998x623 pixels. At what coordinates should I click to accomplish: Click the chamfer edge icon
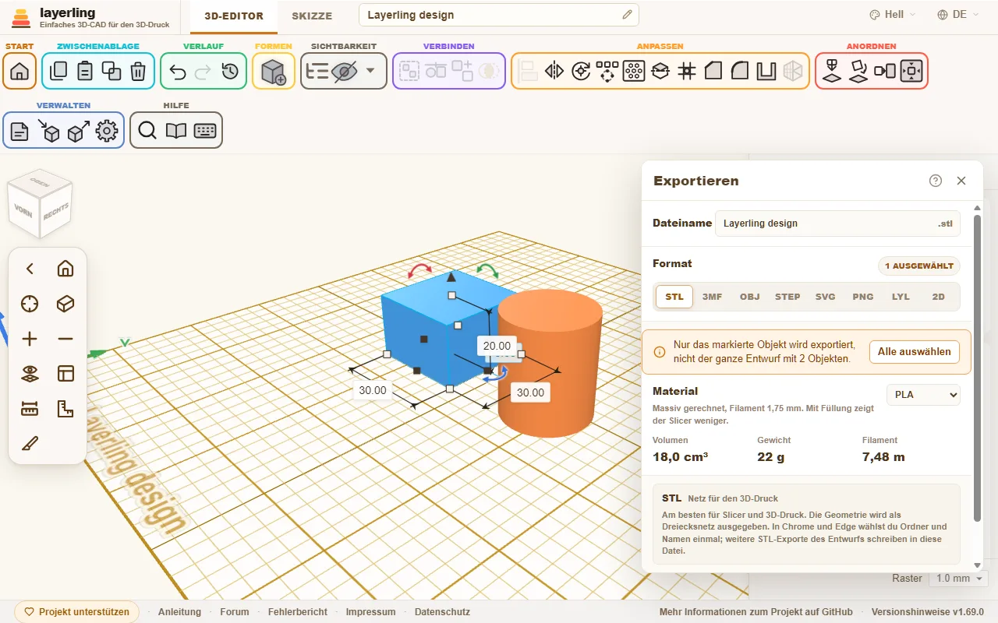pos(713,72)
